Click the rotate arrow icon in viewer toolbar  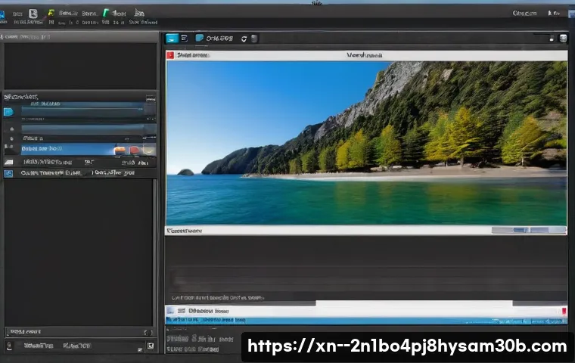[x=244, y=39]
